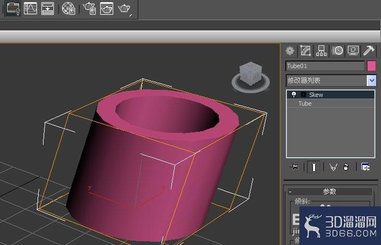This screenshot has height=245, width=381.
Task: Show the Rendered Frame Window
Action: [107, 9]
